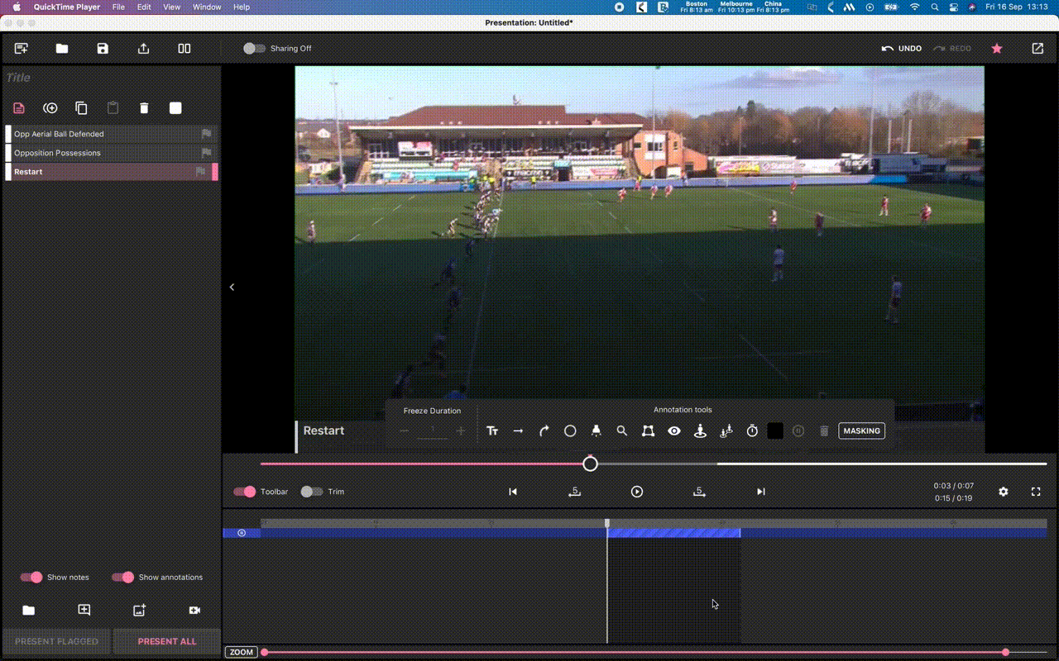
Task: Click PRESENT ALL button
Action: [x=167, y=642]
